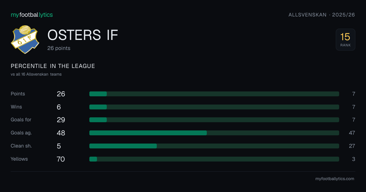366x192 pixels.
Task: Open the myfootballlytics logo
Action: [x=32, y=15]
